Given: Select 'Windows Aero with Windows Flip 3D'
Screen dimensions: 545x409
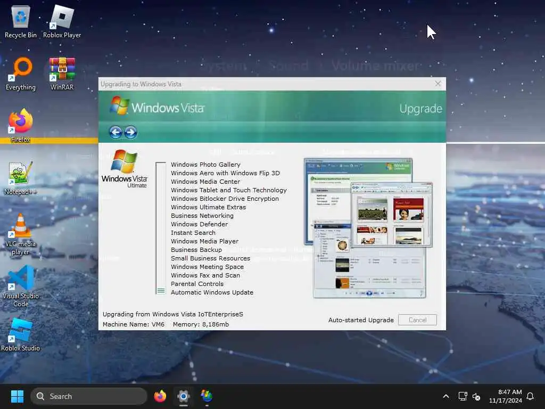Looking at the screenshot, I should (225, 173).
